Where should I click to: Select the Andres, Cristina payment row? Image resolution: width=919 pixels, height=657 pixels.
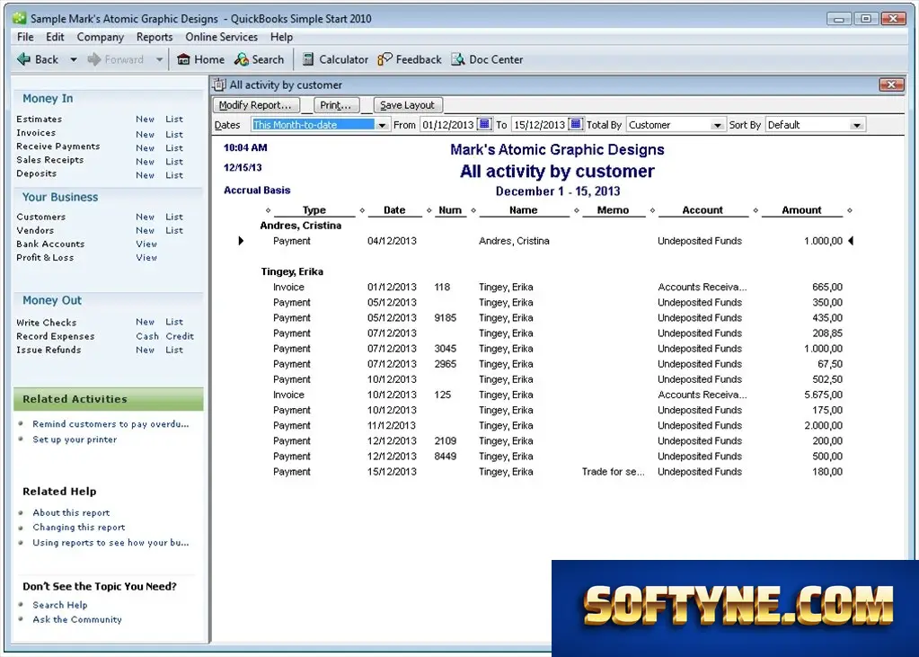[x=545, y=241]
